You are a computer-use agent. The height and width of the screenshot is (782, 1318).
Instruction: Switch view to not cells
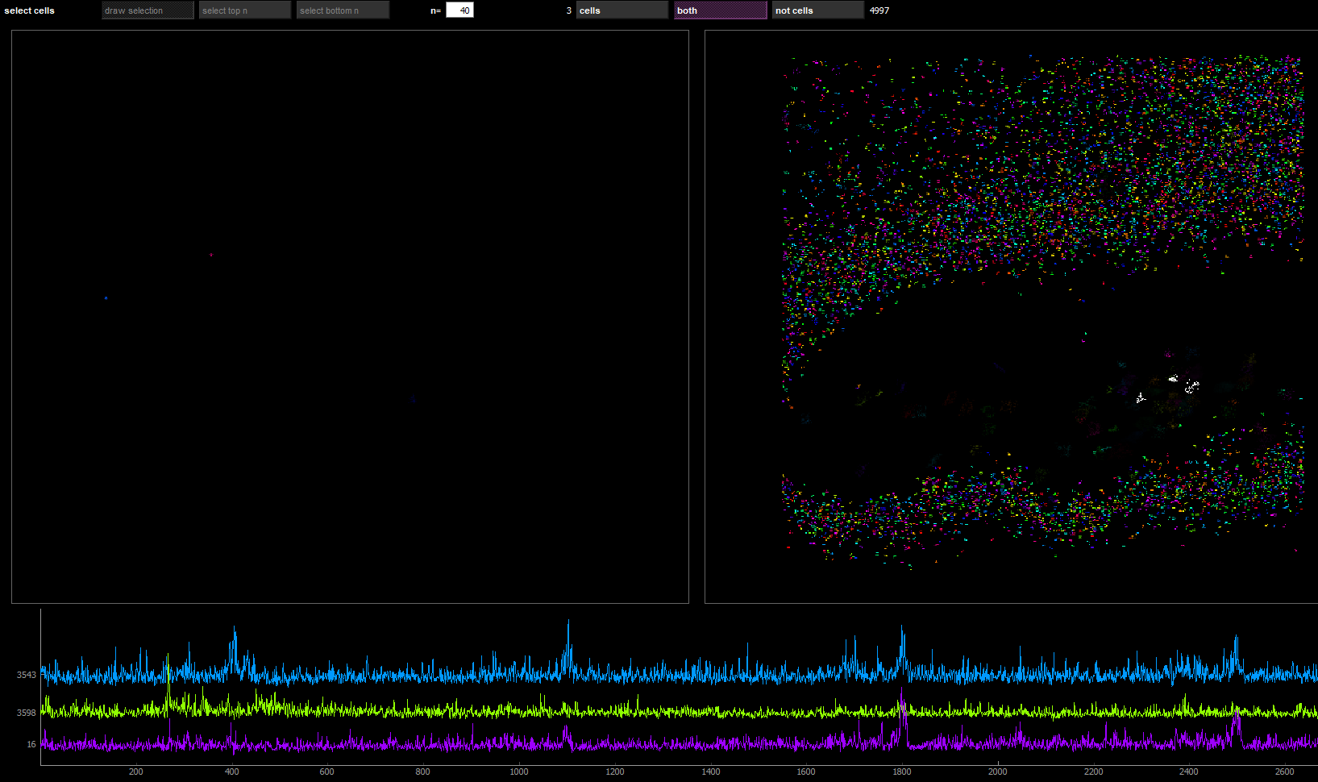point(817,10)
